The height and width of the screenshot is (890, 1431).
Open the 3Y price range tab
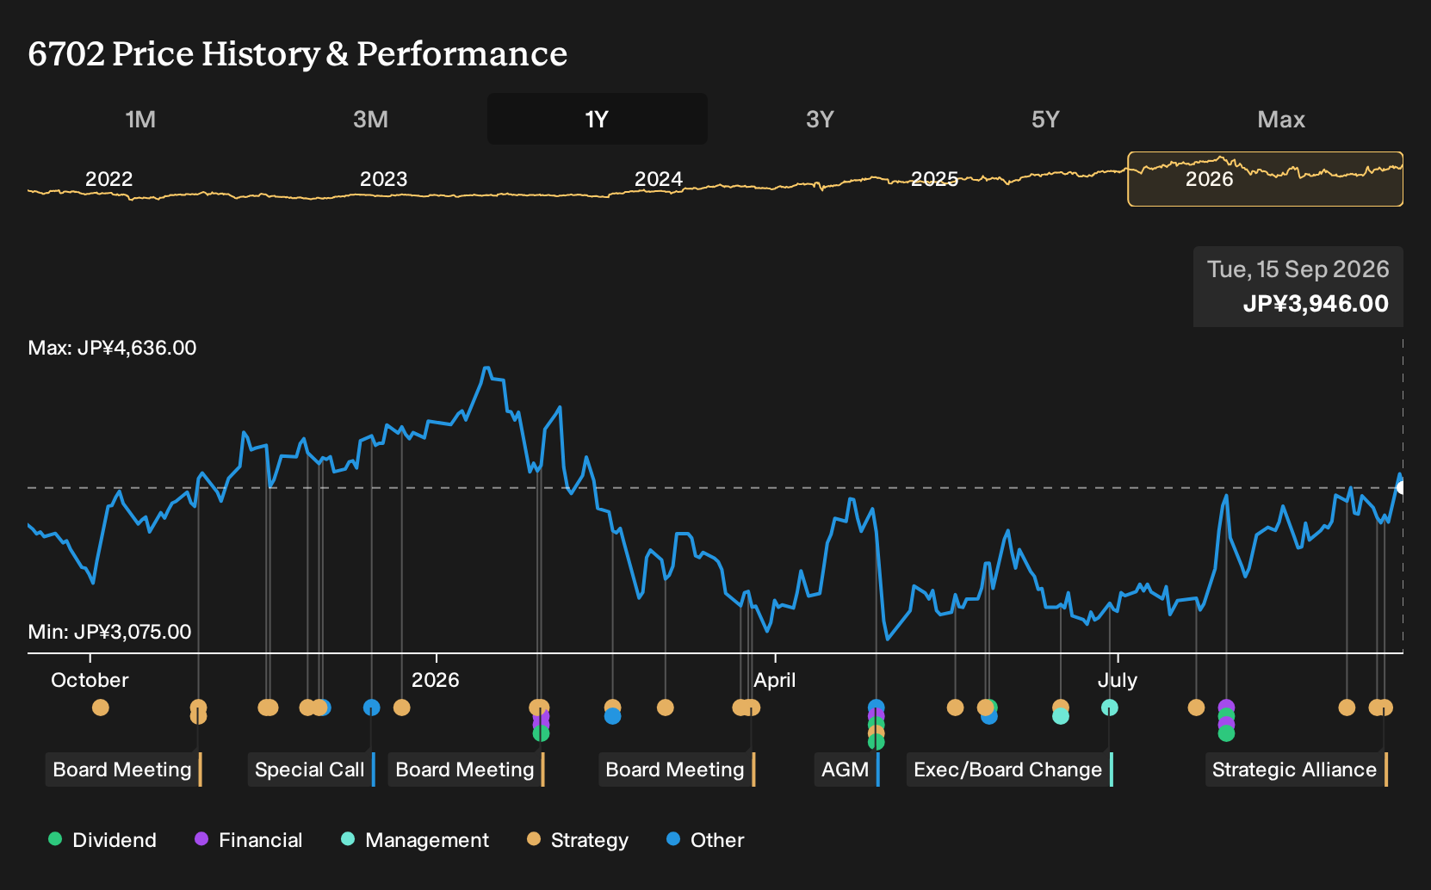[x=820, y=119]
